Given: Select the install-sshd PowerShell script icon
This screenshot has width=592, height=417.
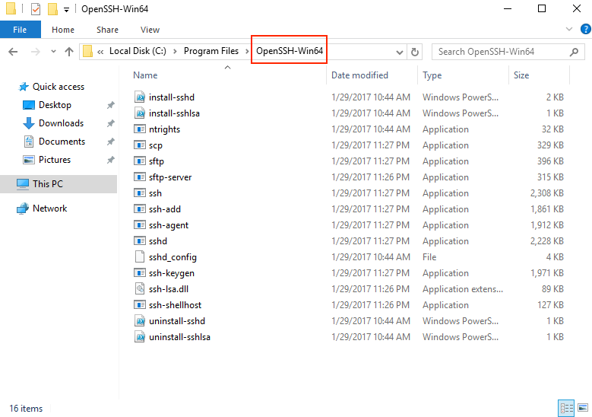Looking at the screenshot, I should click(x=139, y=97).
